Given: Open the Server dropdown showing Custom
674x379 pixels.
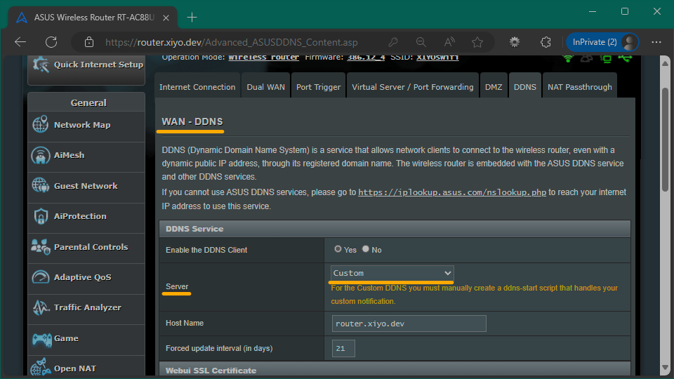Looking at the screenshot, I should point(392,273).
